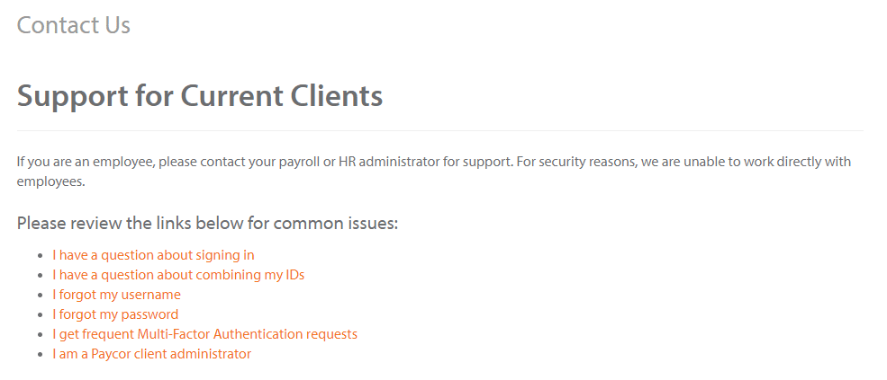Viewport: 887px width, 380px height.
Task: Open Multi-Factor Authentication requests link
Action: (204, 334)
